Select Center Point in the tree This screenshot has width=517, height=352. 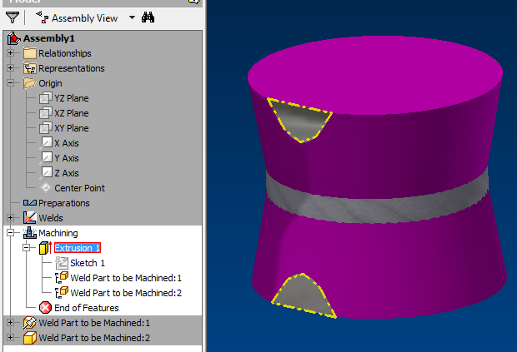click(x=79, y=188)
